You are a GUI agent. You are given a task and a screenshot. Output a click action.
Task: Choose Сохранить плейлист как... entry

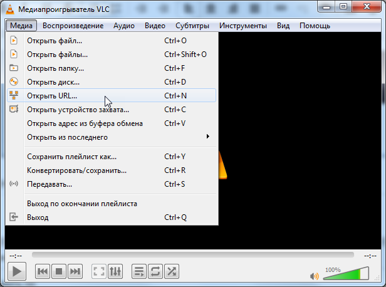point(112,157)
